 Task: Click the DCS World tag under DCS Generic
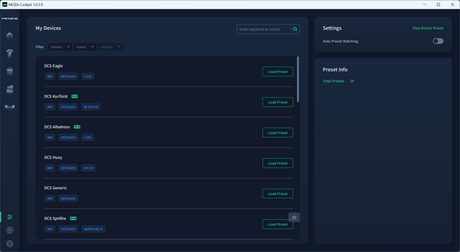click(68, 198)
